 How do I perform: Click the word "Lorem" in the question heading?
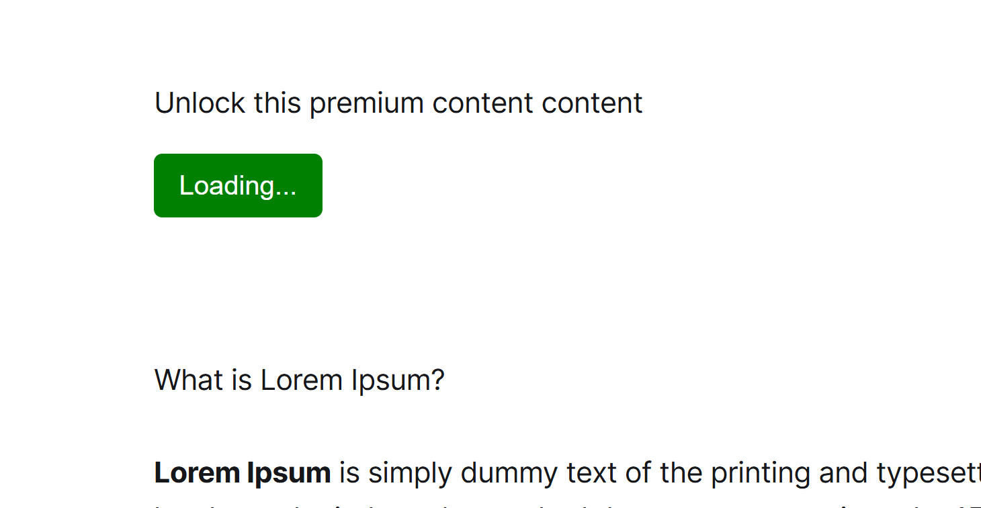click(x=302, y=380)
